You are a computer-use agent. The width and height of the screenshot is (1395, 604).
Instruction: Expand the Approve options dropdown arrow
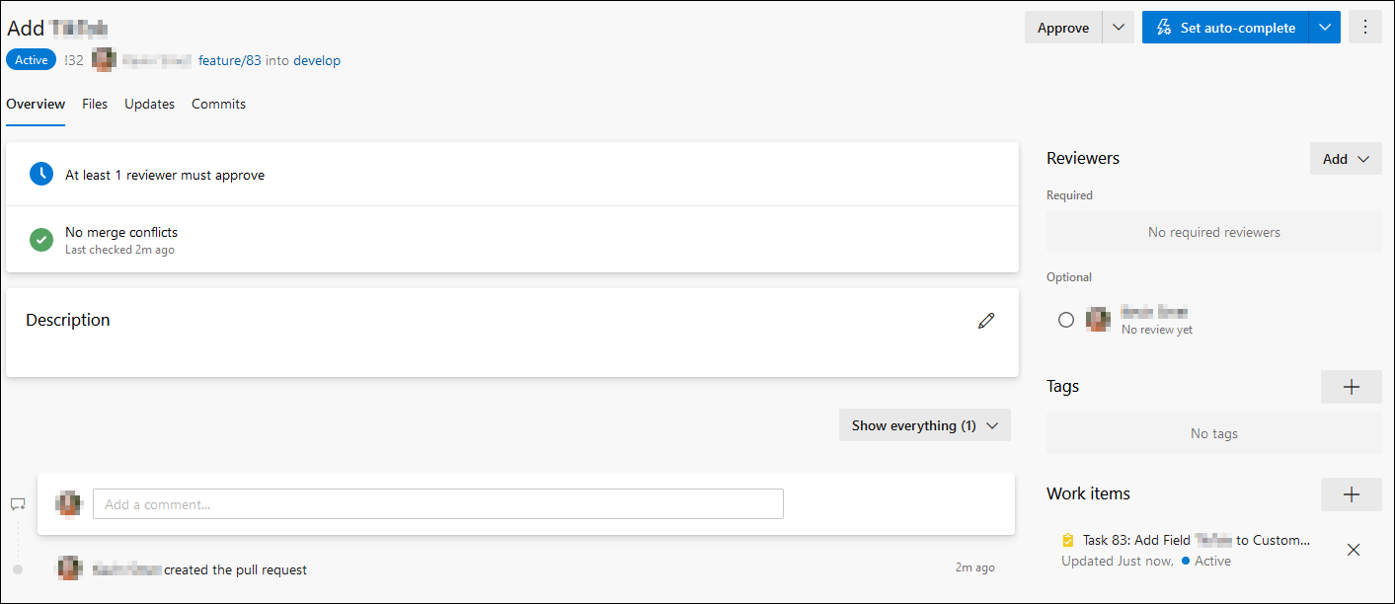coord(1118,28)
